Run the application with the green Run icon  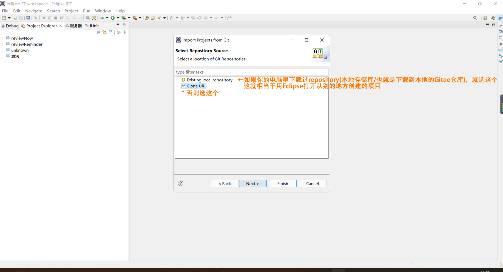click(113, 18)
